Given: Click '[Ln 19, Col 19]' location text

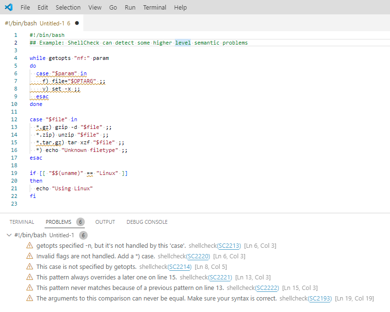Looking at the screenshot, I should [355, 298].
